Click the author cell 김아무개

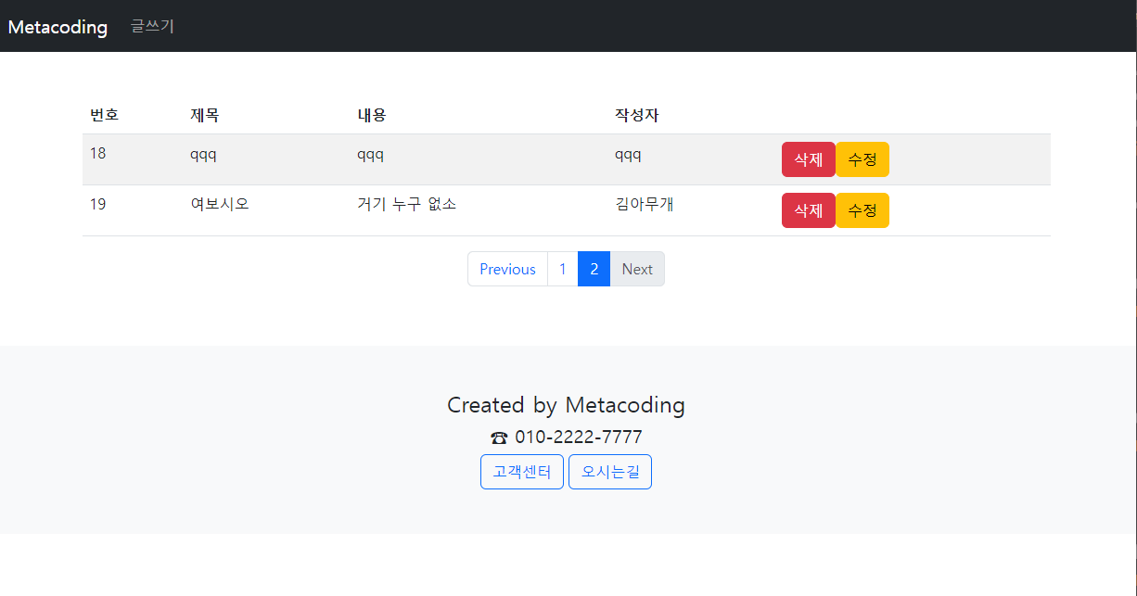coord(645,204)
